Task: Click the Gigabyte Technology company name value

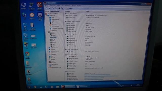Action: (92, 73)
